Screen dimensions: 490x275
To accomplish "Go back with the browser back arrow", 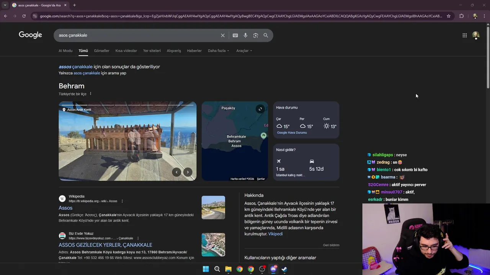I will [5, 16].
